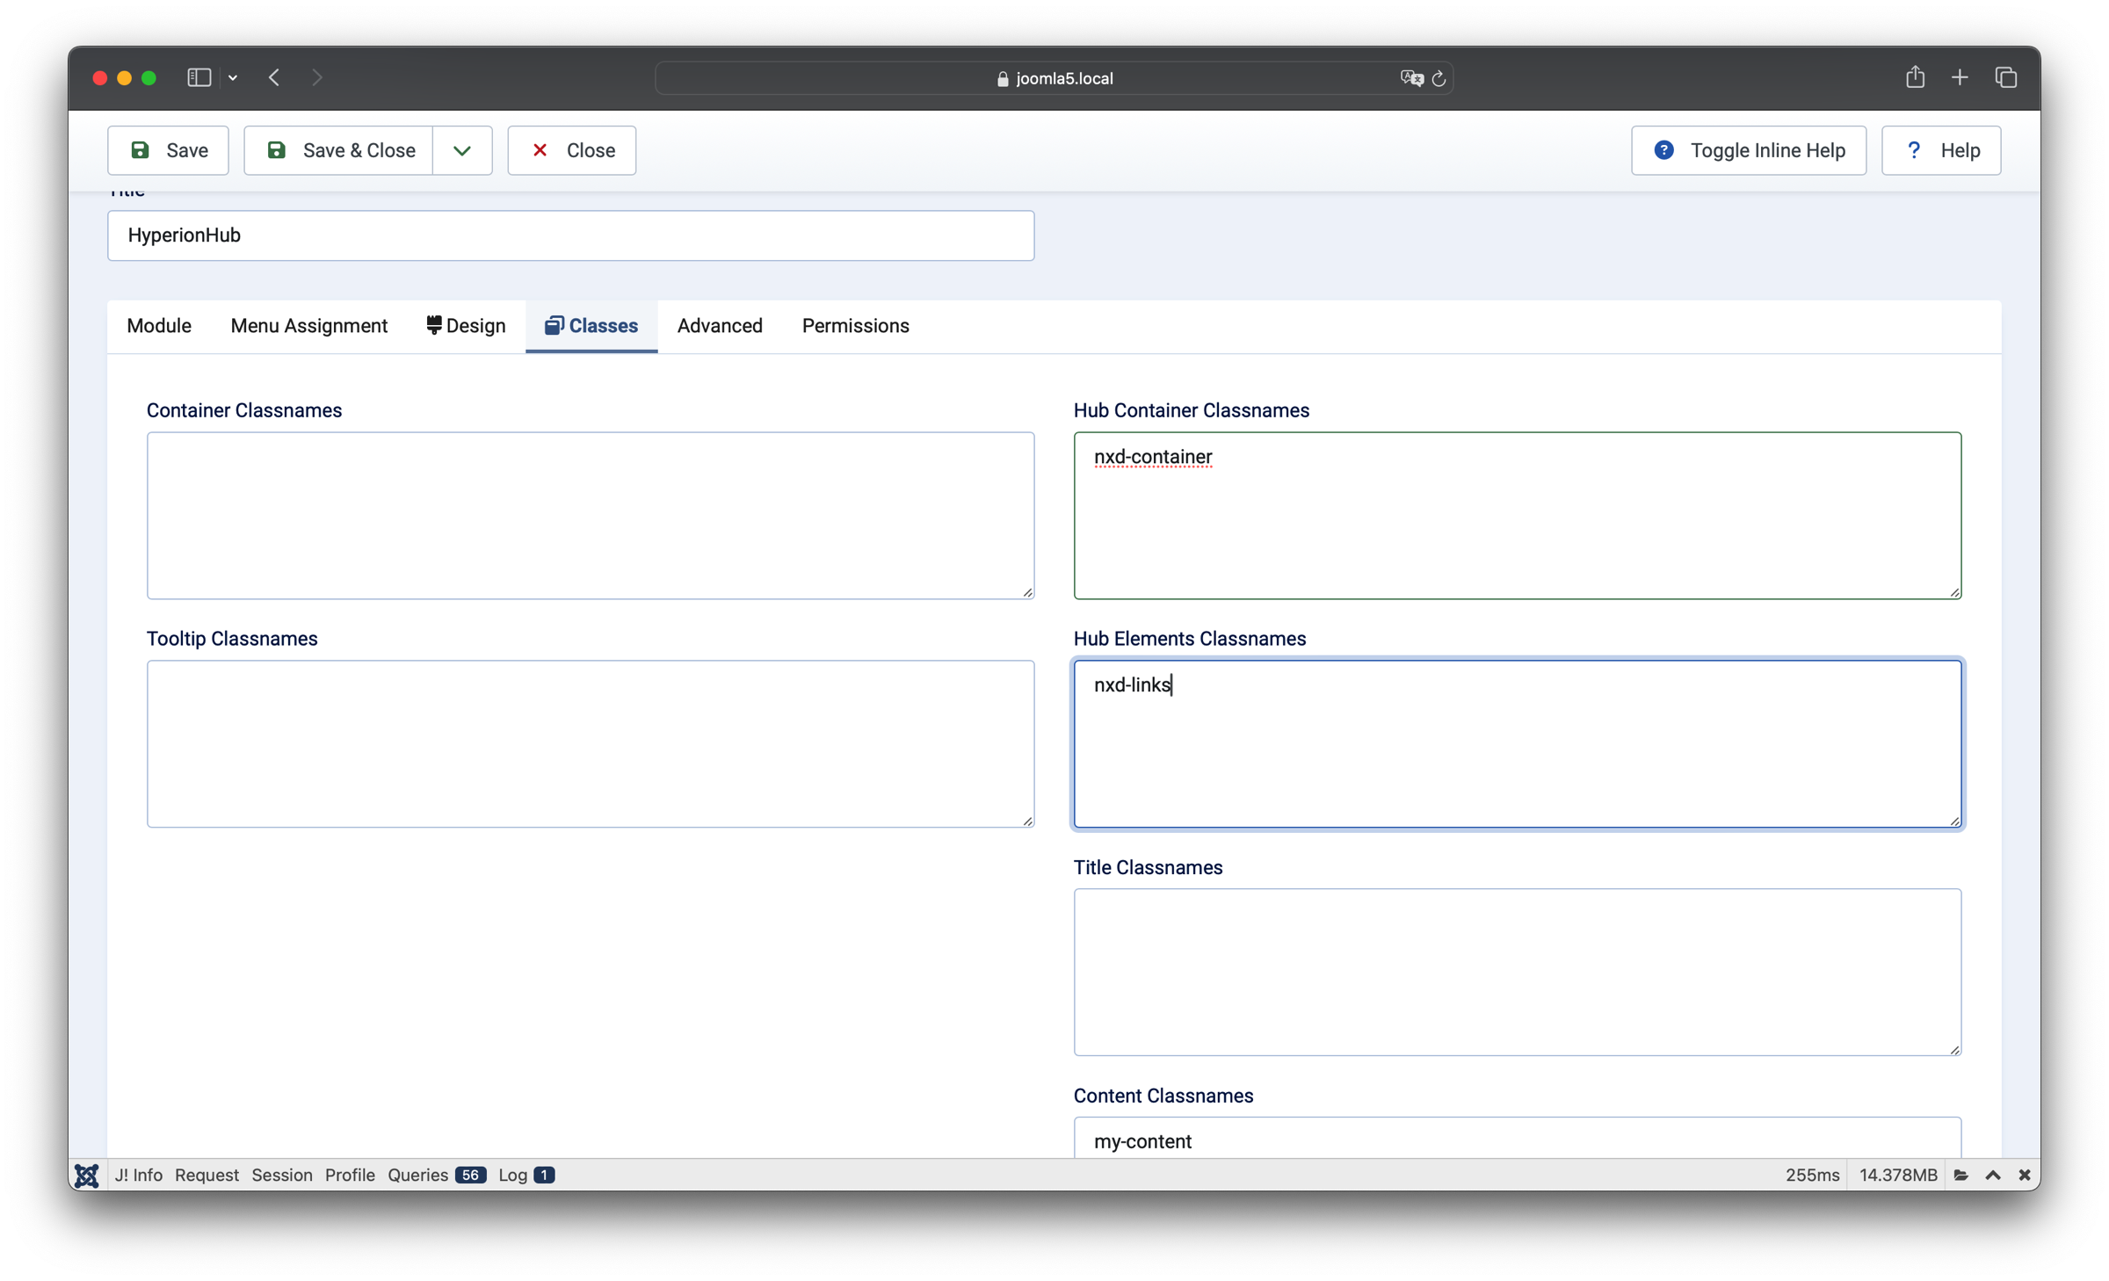Click the Safari sidebar toggle icon

pos(199,78)
